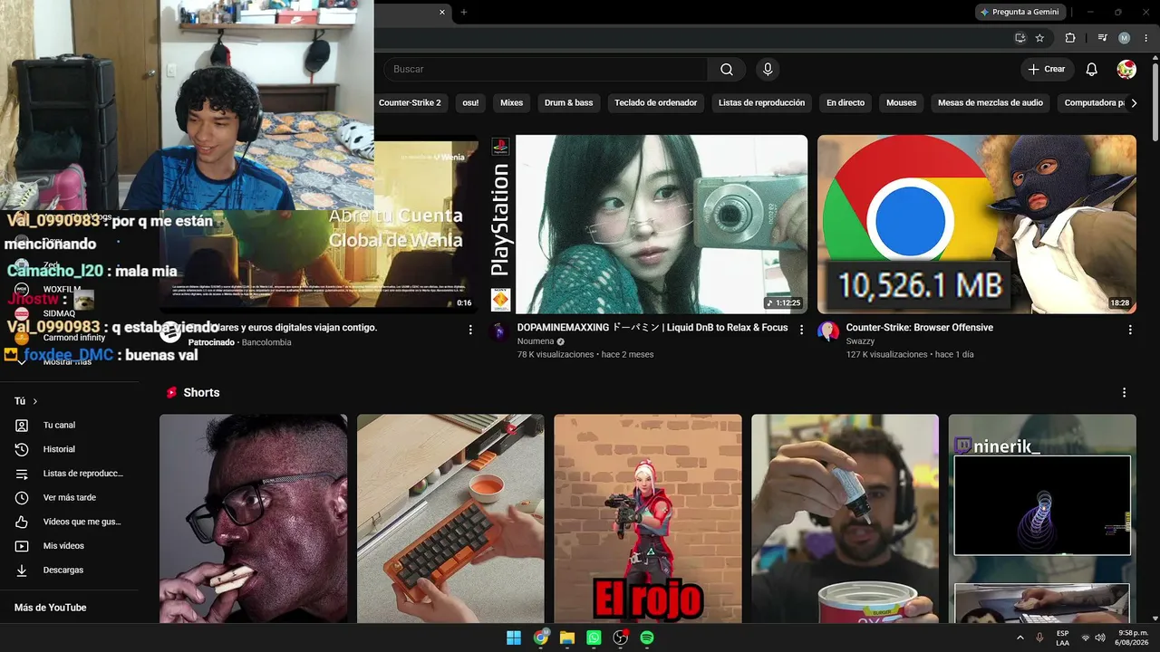Click the YouTube search magnifier button
Screen dimensions: 1160x652
[727, 69]
